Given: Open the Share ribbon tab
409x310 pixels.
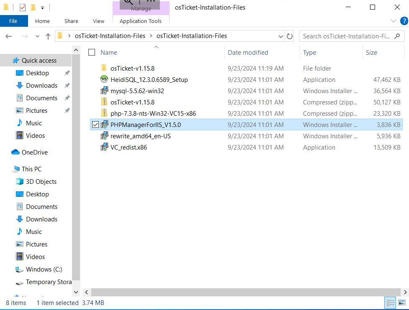Looking at the screenshot, I should point(71,21).
